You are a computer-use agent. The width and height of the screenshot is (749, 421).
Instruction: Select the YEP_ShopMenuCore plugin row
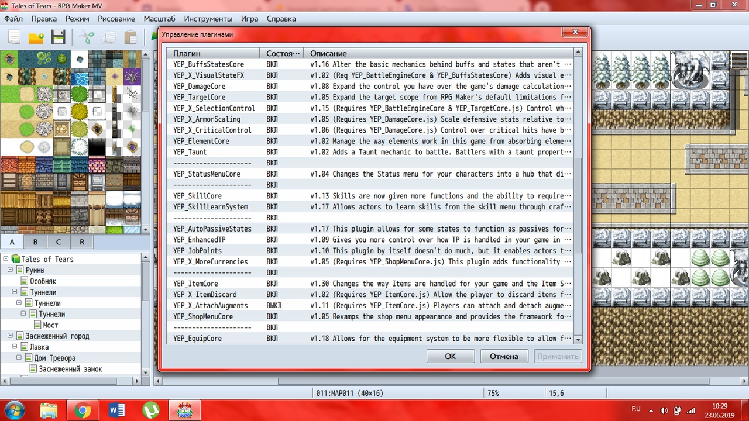click(x=370, y=316)
